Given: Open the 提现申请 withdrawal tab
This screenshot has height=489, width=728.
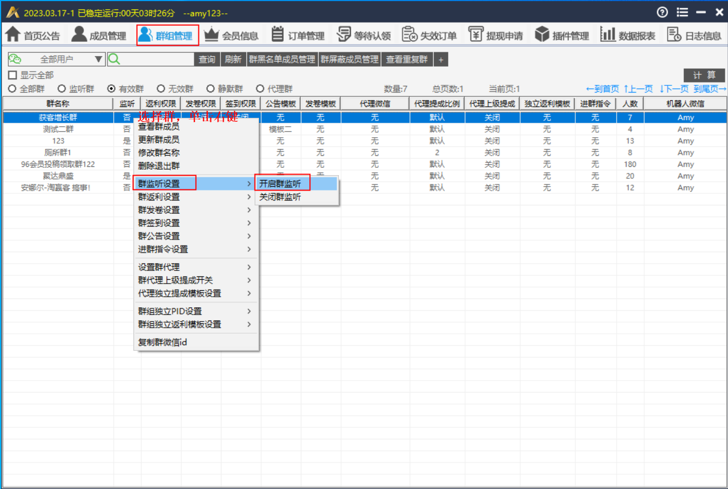Looking at the screenshot, I should tap(496, 35).
